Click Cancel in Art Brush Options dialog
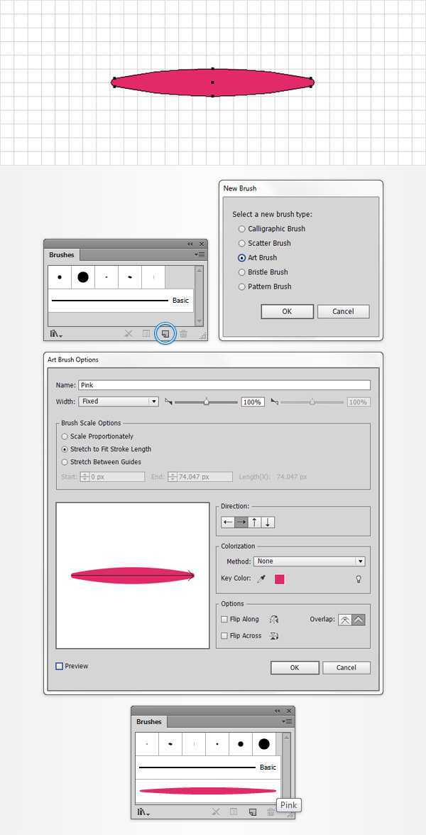This screenshot has height=835, width=426. [x=346, y=668]
